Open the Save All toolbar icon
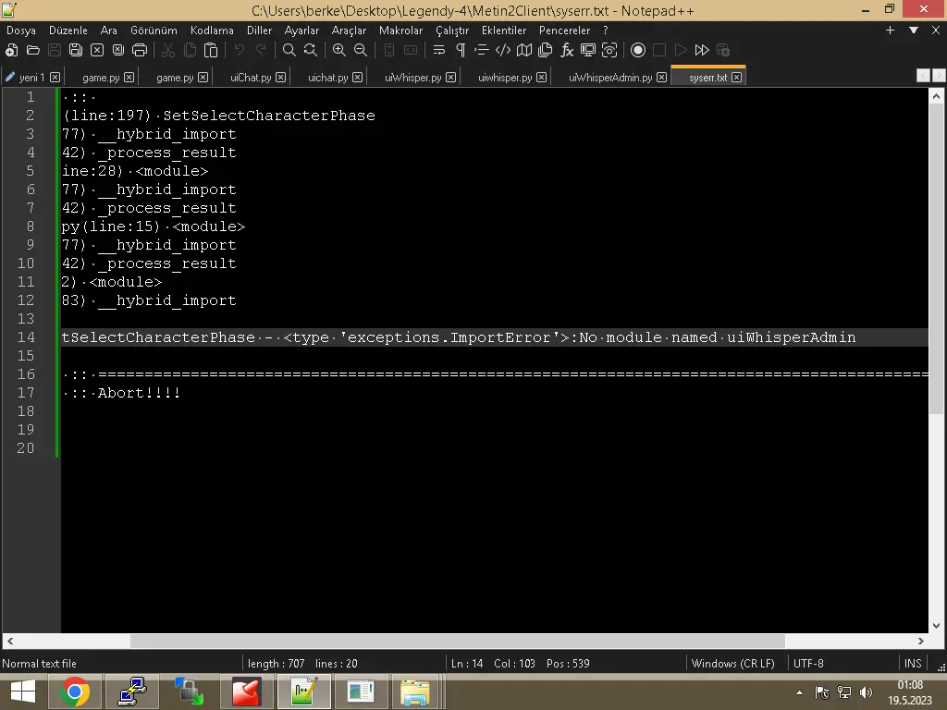This screenshot has height=710, width=947. (x=76, y=51)
